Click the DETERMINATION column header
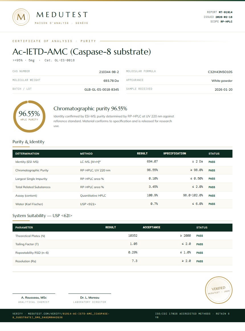Screen dimensions: 245x331 27,154
